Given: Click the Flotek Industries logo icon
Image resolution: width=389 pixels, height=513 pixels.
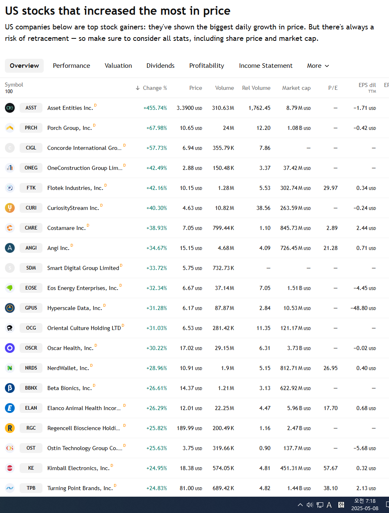Looking at the screenshot, I should click(10, 188).
